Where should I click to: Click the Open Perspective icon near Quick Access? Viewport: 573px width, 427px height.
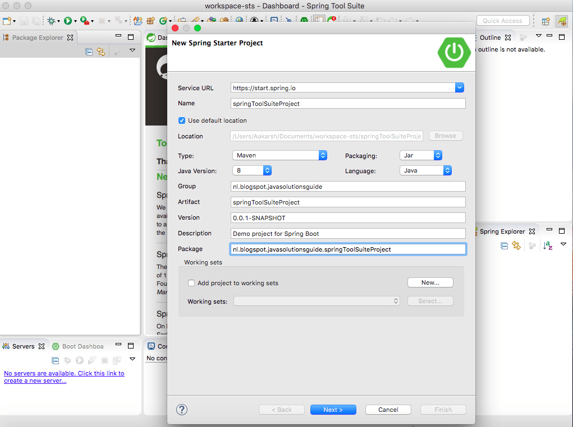click(x=546, y=21)
